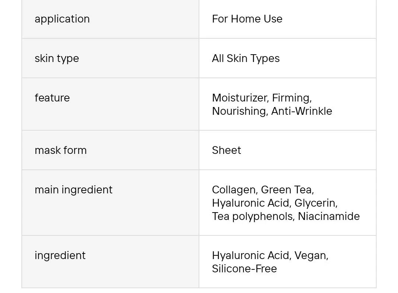This screenshot has height=293, width=398.
Task: Click 'Niacinamide' in main ingredients
Action: [329, 216]
